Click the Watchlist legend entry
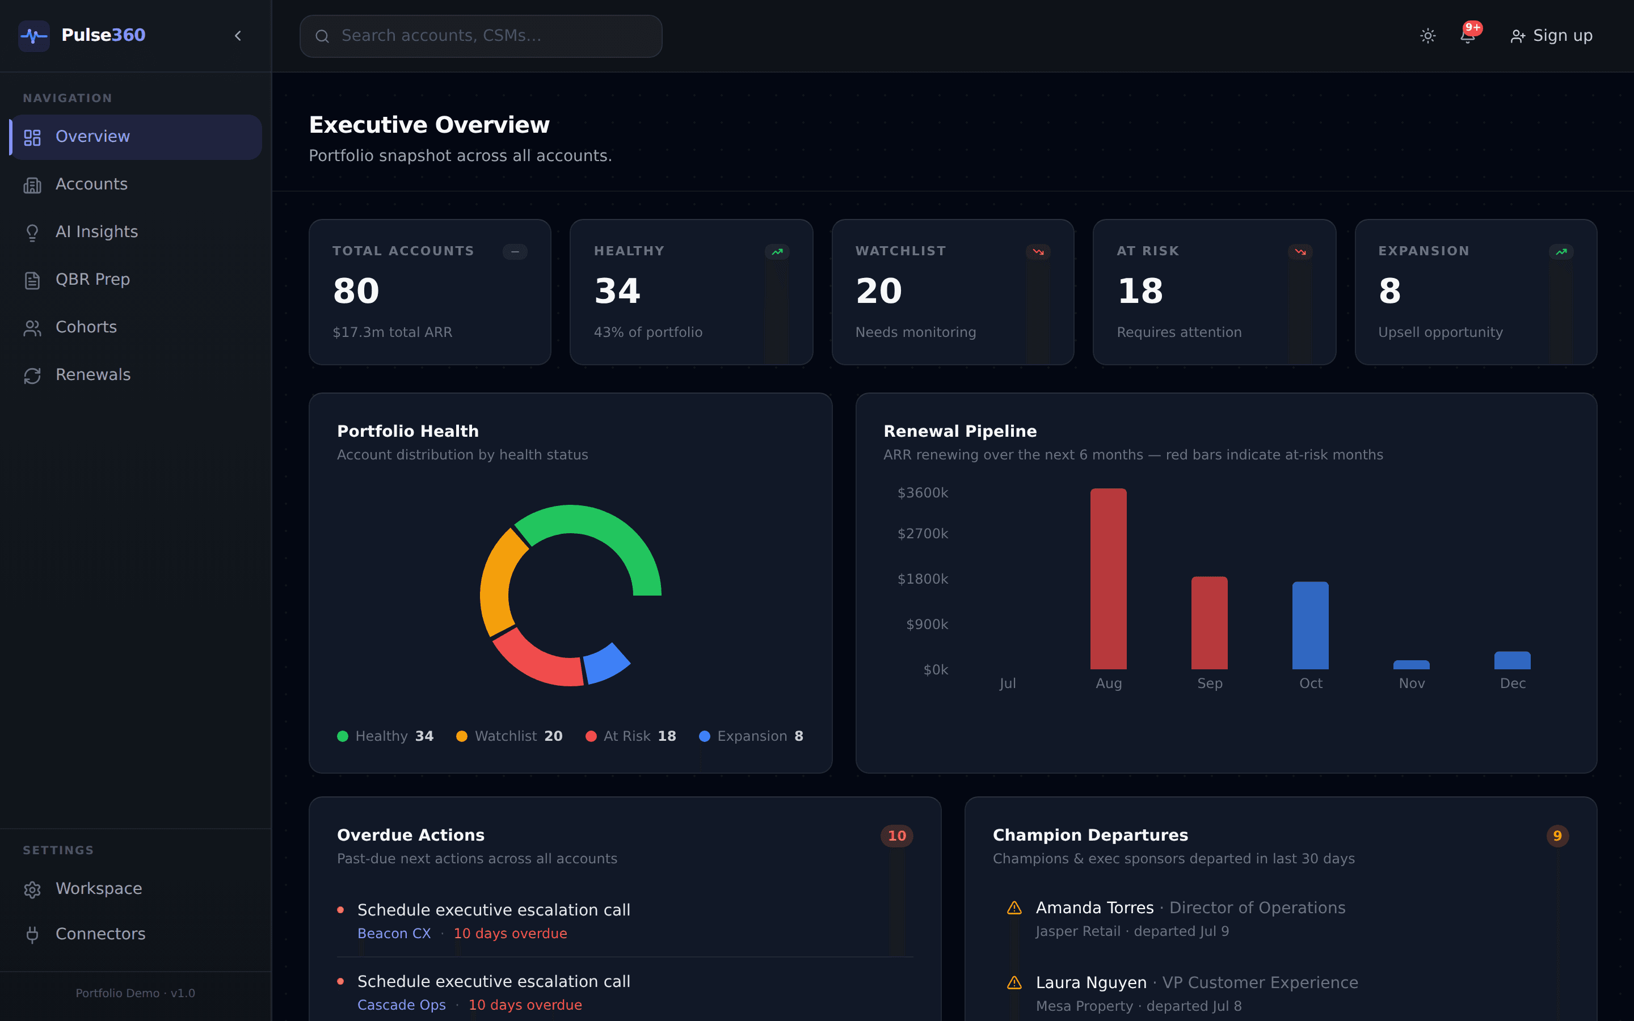This screenshot has height=1021, width=1634. click(510, 736)
